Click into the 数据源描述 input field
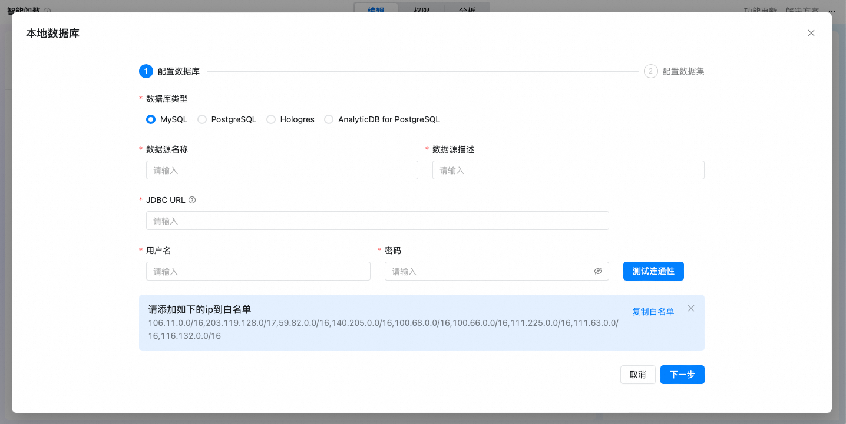 point(569,170)
